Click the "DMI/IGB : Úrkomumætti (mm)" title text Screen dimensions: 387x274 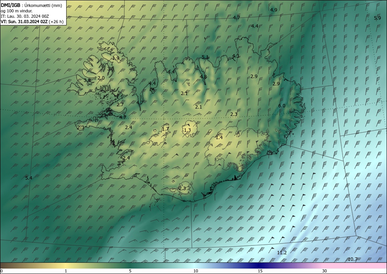pyautogui.click(x=31, y=5)
